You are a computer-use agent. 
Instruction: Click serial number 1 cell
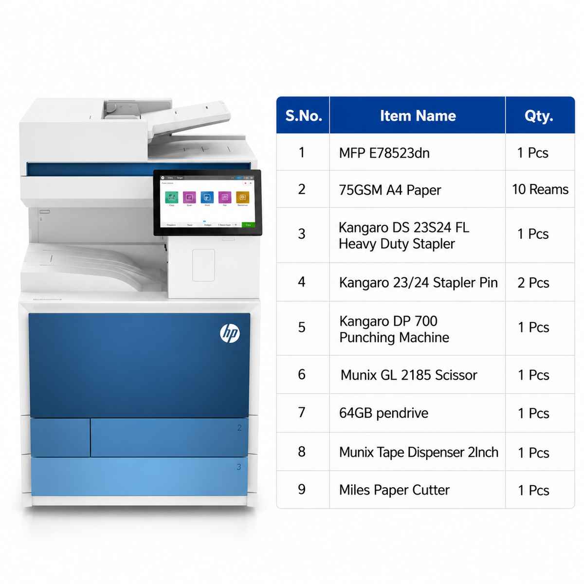tap(303, 152)
